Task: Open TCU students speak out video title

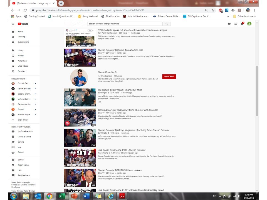Action: pyautogui.click(x=132, y=30)
